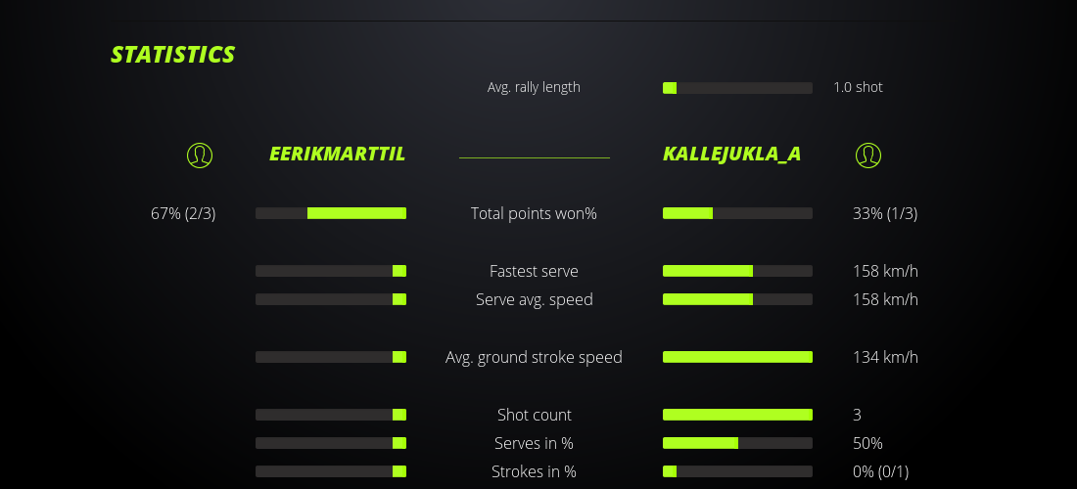The height and width of the screenshot is (489, 1077).
Task: Click KALLEJUKLA_A's Fastest serve bar
Action: (737, 271)
